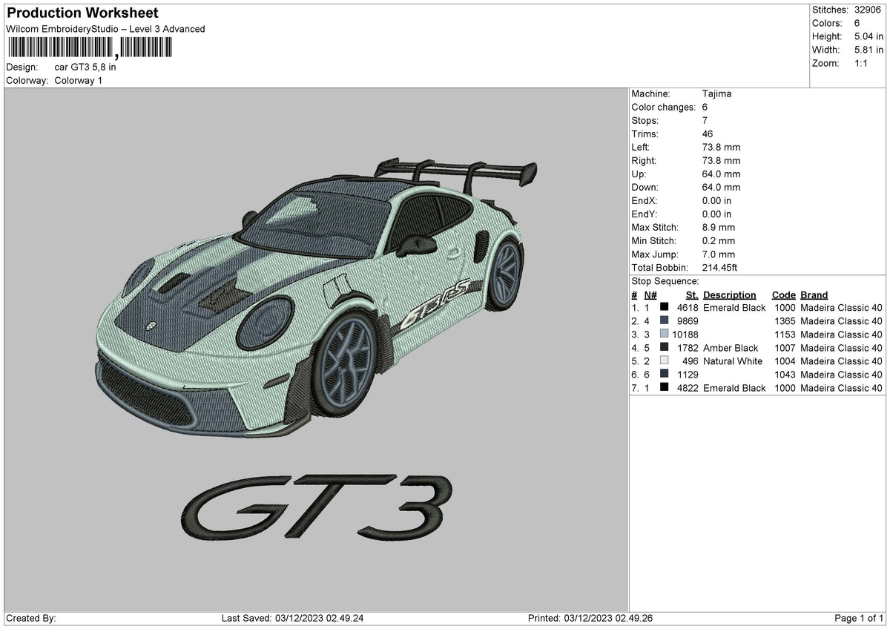Click the Stop Sequence heading

click(x=665, y=281)
